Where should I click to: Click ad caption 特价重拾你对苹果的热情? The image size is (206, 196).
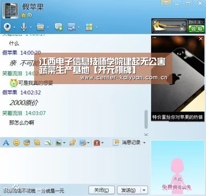point(177,117)
